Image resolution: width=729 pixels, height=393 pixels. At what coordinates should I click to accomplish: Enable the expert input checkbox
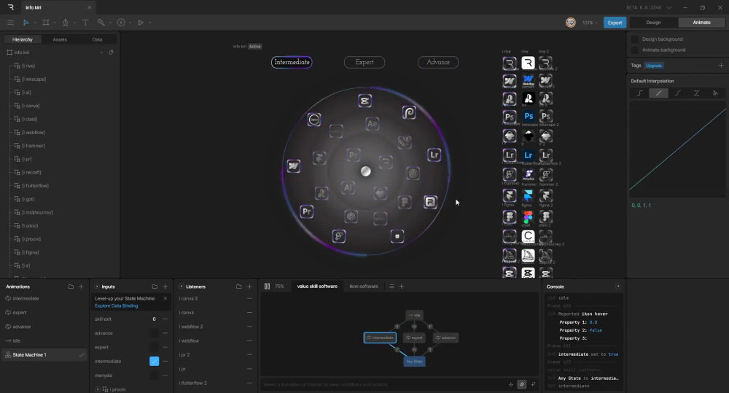click(x=154, y=347)
